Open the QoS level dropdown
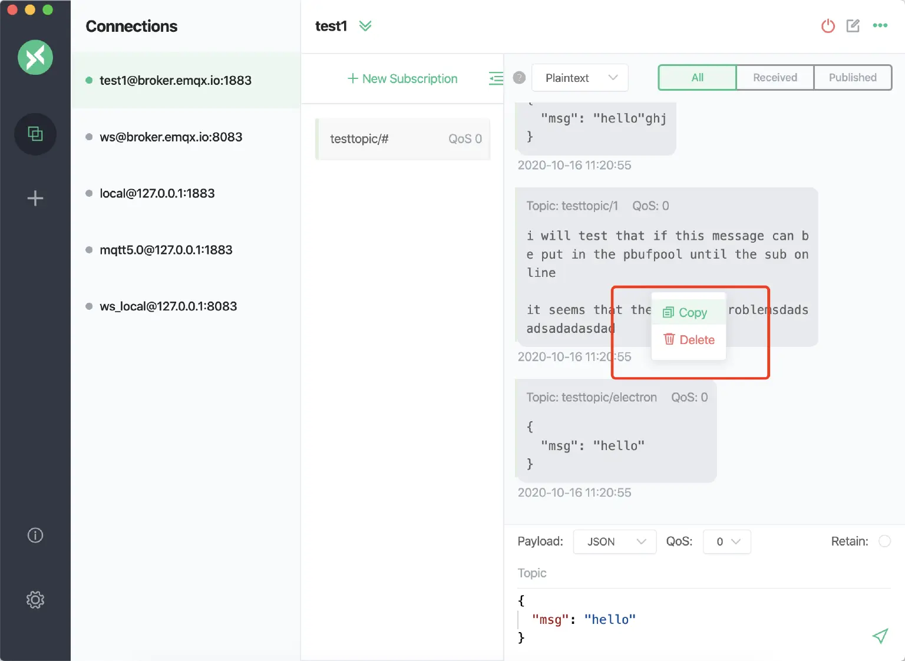This screenshot has width=905, height=661. tap(726, 542)
